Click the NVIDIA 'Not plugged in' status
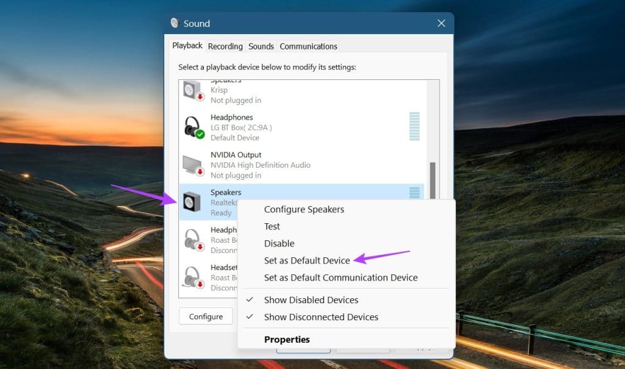The image size is (625, 369). click(236, 175)
